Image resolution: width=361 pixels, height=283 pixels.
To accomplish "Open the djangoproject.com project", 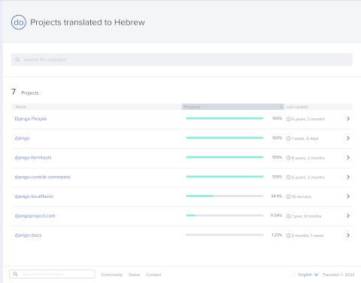I will click(x=35, y=216).
